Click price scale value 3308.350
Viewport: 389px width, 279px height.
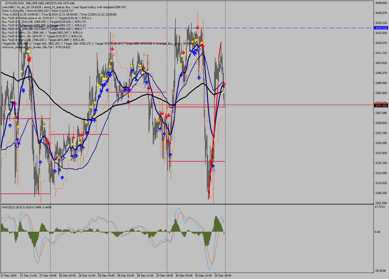[381, 193]
